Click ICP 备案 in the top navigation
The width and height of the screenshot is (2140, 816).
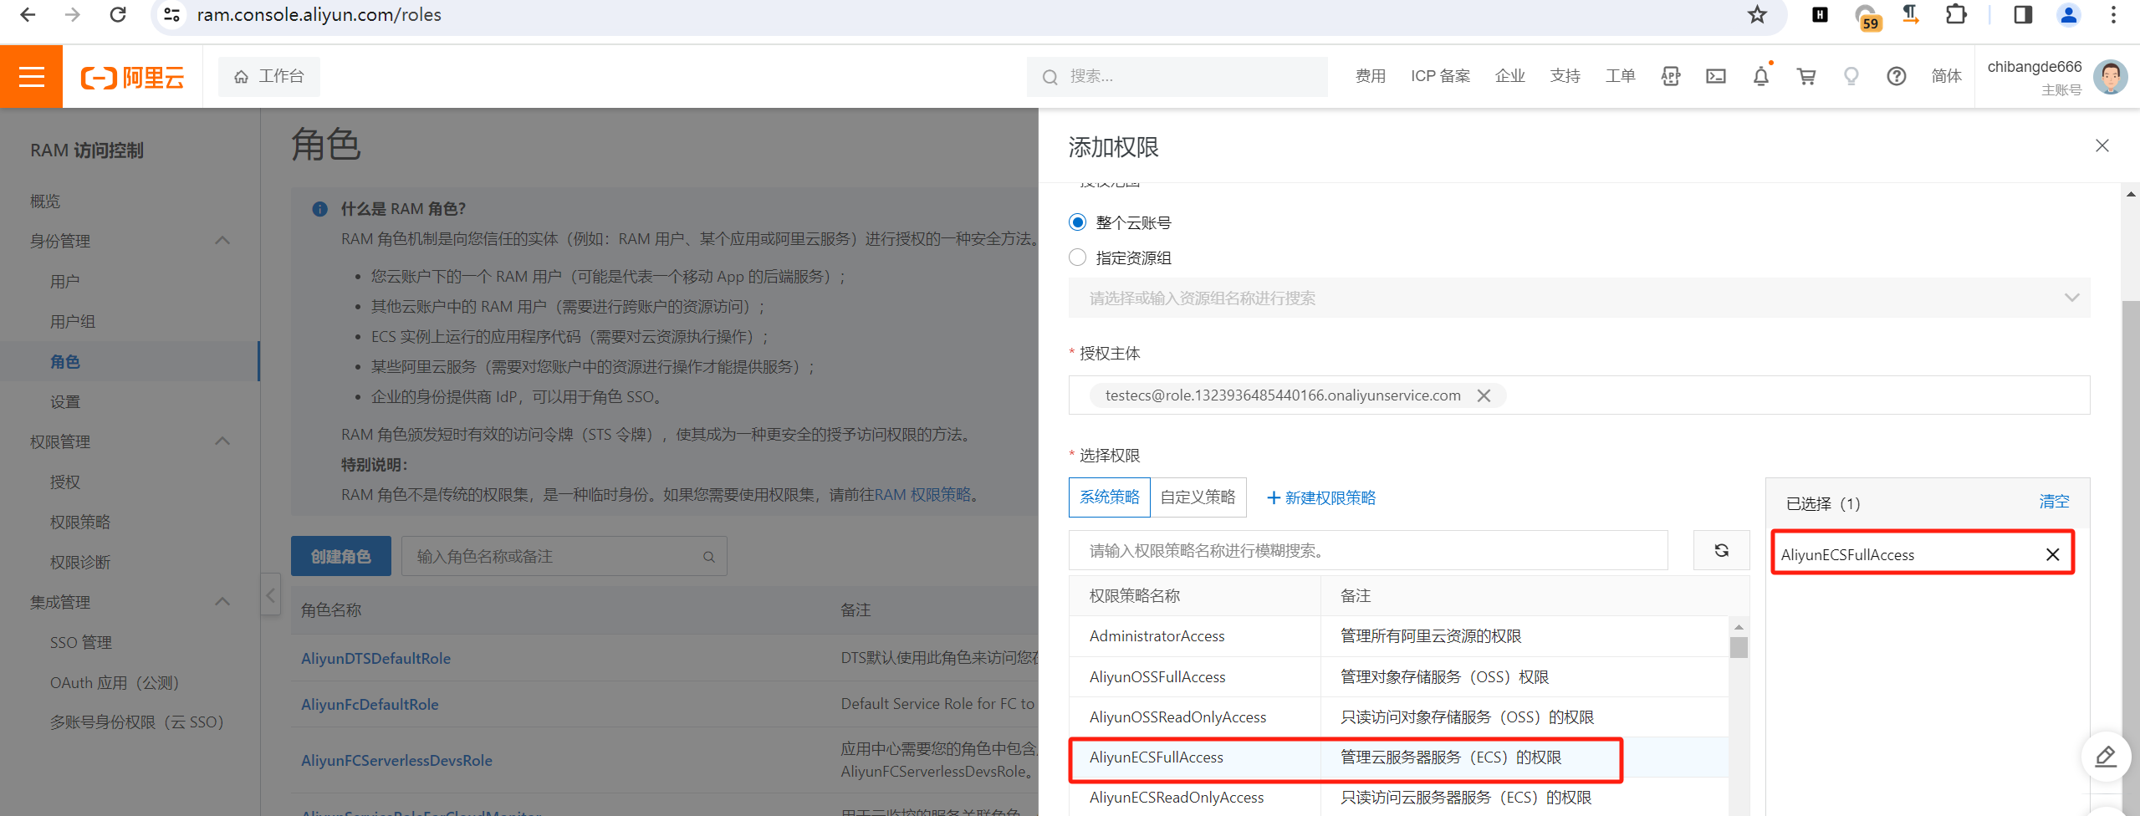tap(1440, 76)
